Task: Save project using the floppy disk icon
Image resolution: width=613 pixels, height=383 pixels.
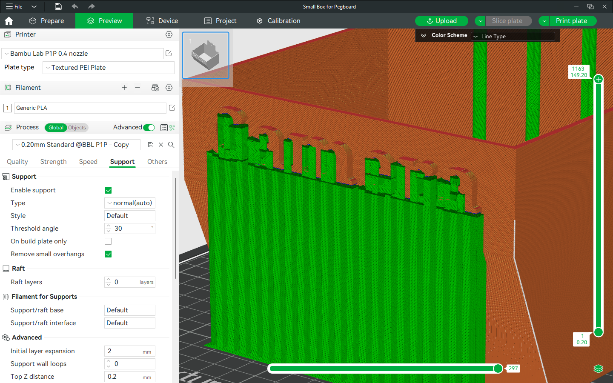Action: point(58,6)
